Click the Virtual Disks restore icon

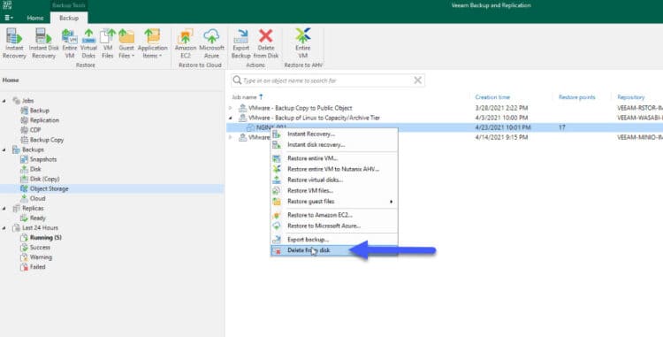pos(88,43)
